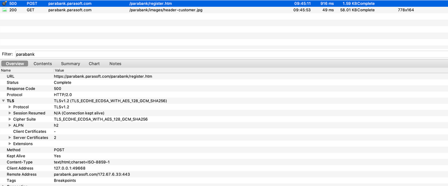The height and width of the screenshot is (186, 448).
Task: Select the Client Certificates row
Action: 224,131
